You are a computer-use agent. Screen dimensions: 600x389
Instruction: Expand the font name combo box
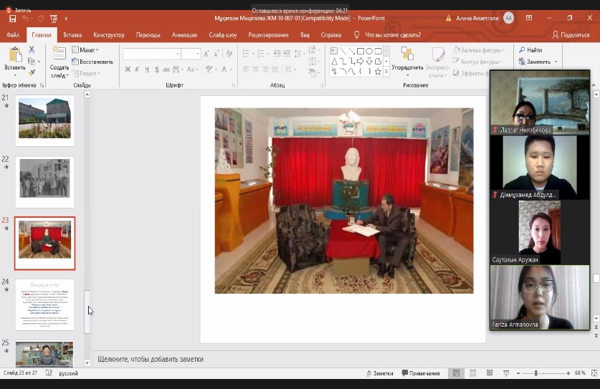[177, 54]
